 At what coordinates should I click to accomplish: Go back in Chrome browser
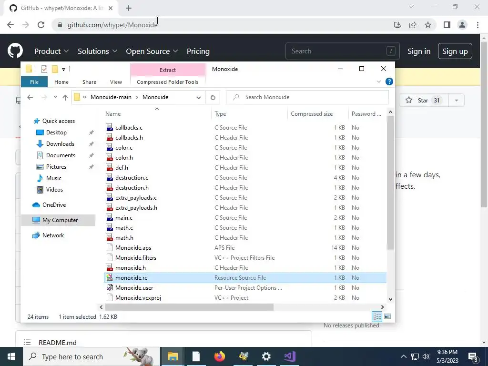click(10, 25)
